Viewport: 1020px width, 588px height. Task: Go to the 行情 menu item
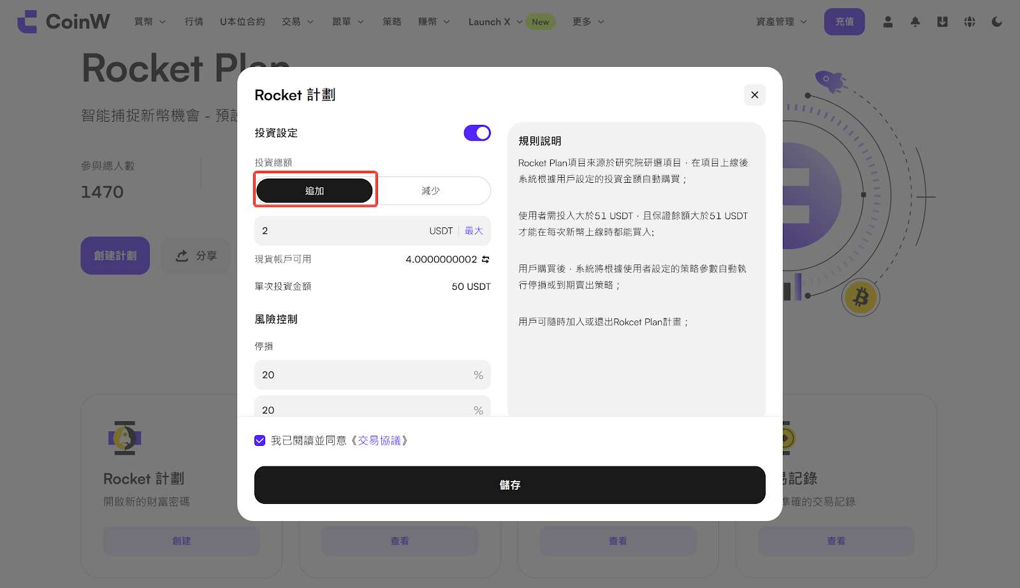click(194, 22)
